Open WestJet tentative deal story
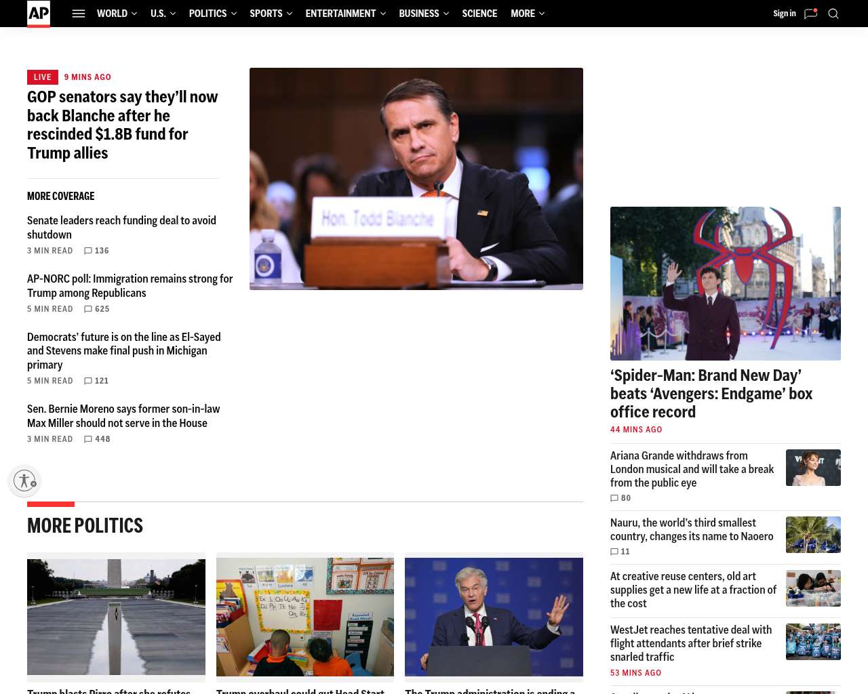Viewport: 868px width, 694px height. point(691,643)
